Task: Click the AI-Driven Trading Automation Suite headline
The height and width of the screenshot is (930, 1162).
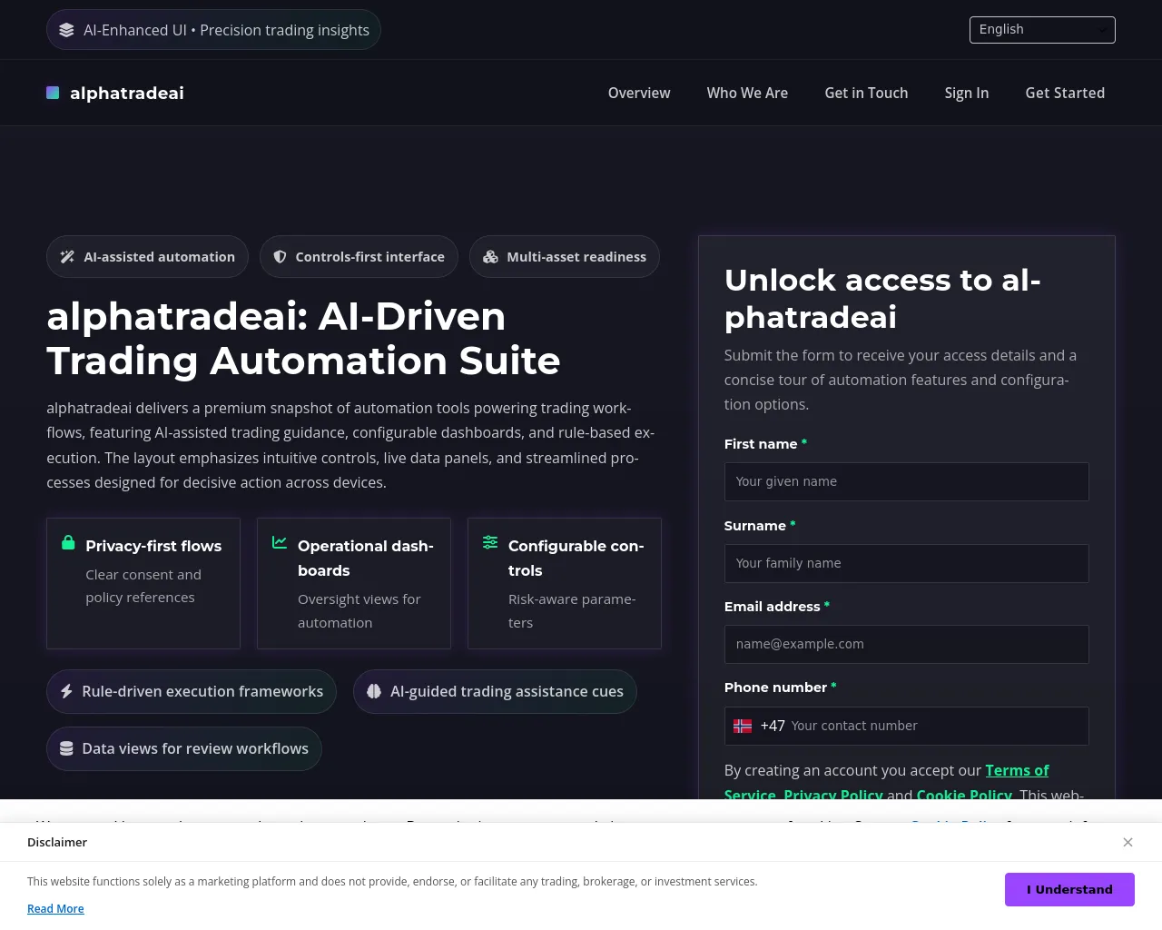Action: [303, 339]
